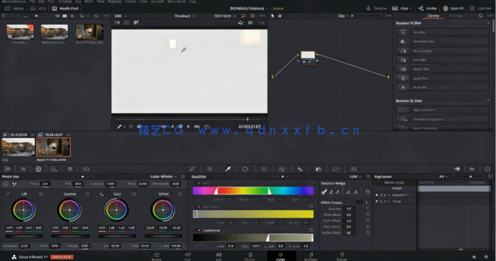Image resolution: width=496 pixels, height=261 pixels.
Task: Open the 3D stereoscopic palette icon
Action: (354, 169)
